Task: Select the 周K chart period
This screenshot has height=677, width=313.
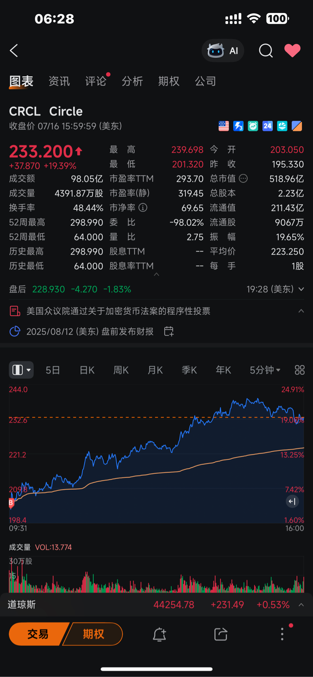Action: pyautogui.click(x=121, y=370)
